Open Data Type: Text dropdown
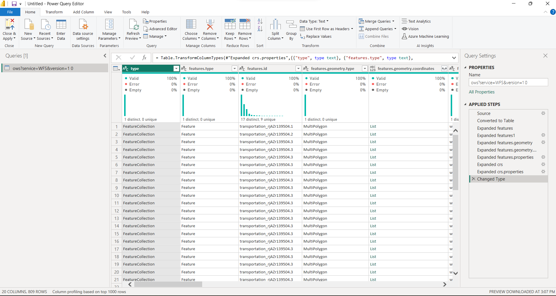Screen dimensions: 556x296 314,21
